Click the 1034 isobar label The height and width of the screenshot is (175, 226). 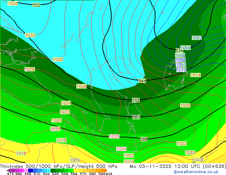tap(13, 4)
